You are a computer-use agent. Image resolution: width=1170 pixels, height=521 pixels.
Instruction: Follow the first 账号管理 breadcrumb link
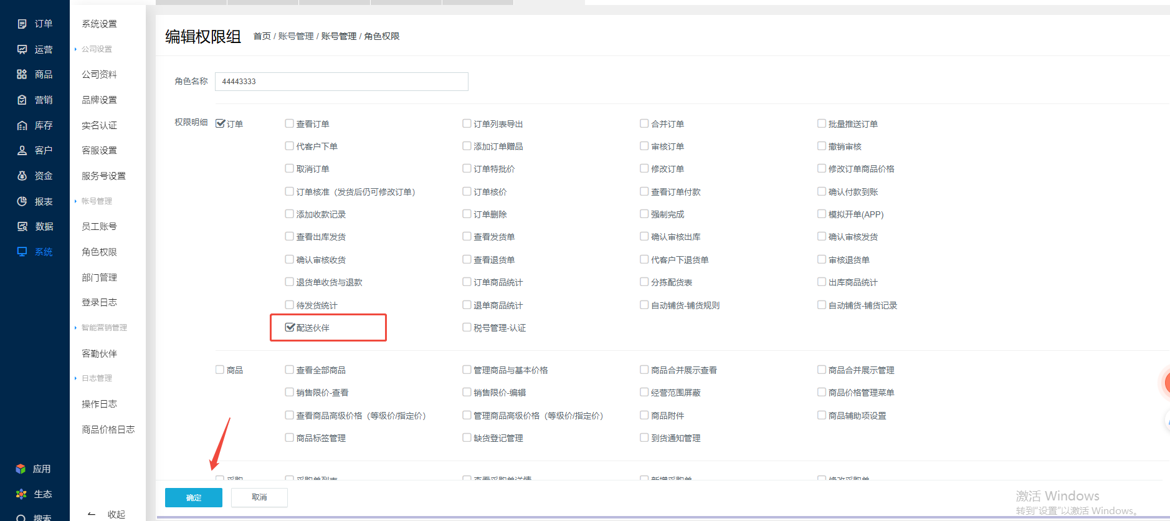coord(296,36)
